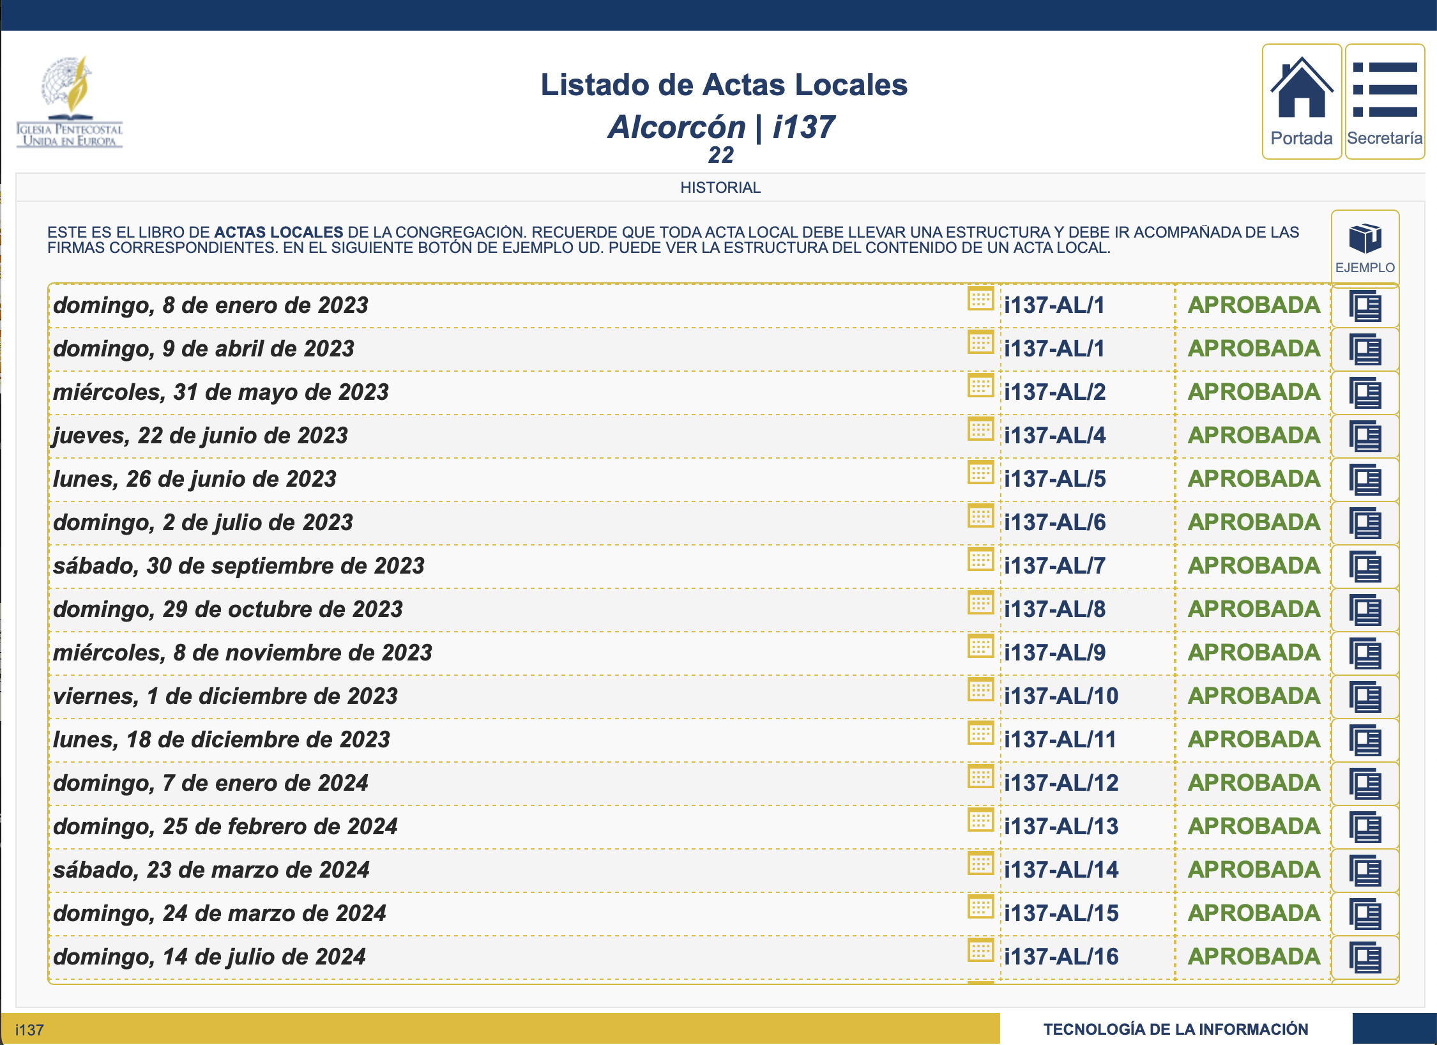Open document icon for i137-AL/12
Image resolution: width=1437 pixels, height=1045 pixels.
coord(1365,784)
